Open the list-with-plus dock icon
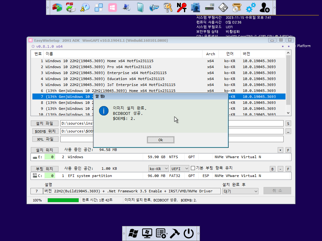Viewport: 322px width, 241px height. [x=161, y=233]
